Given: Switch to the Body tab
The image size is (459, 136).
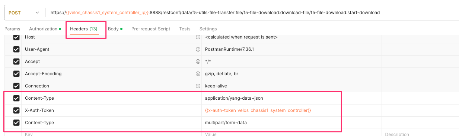Looking at the screenshot, I should [115, 29].
